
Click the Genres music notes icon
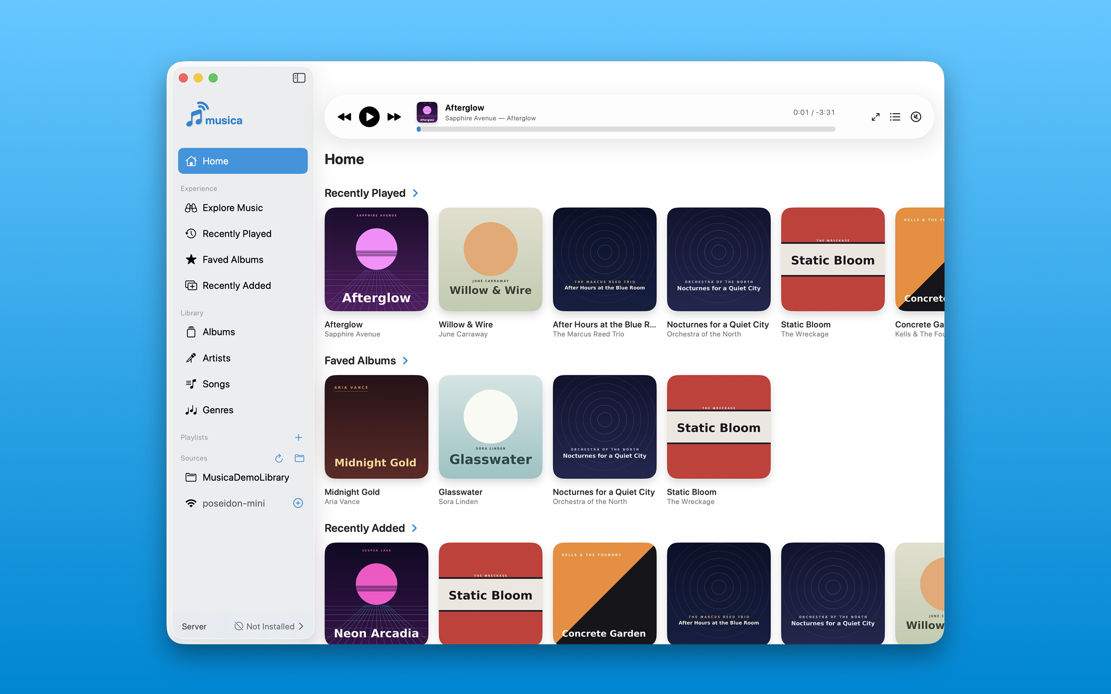point(191,410)
